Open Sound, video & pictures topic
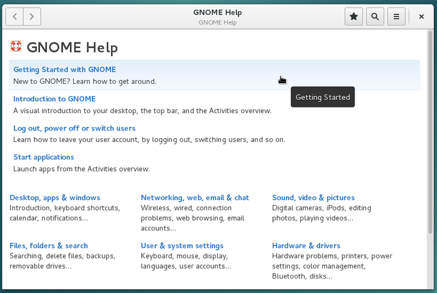Image resolution: width=437 pixels, height=293 pixels. click(313, 197)
